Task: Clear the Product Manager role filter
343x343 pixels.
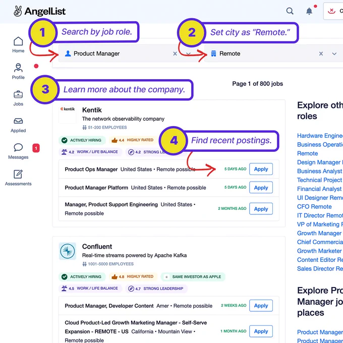Action: [175, 53]
